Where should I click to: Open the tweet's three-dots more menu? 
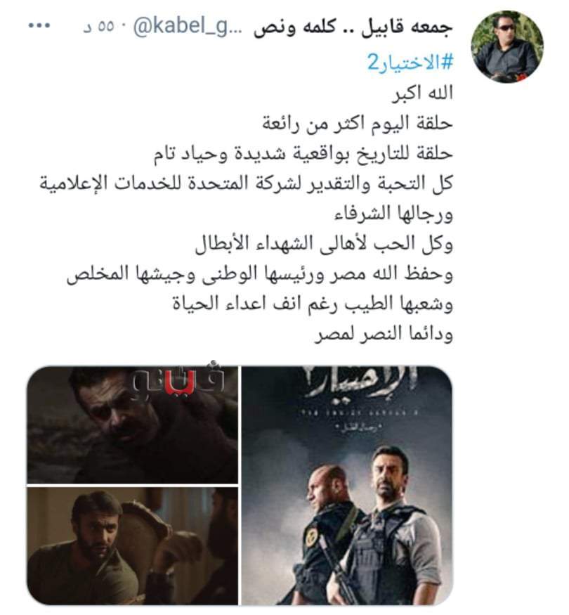point(39,26)
